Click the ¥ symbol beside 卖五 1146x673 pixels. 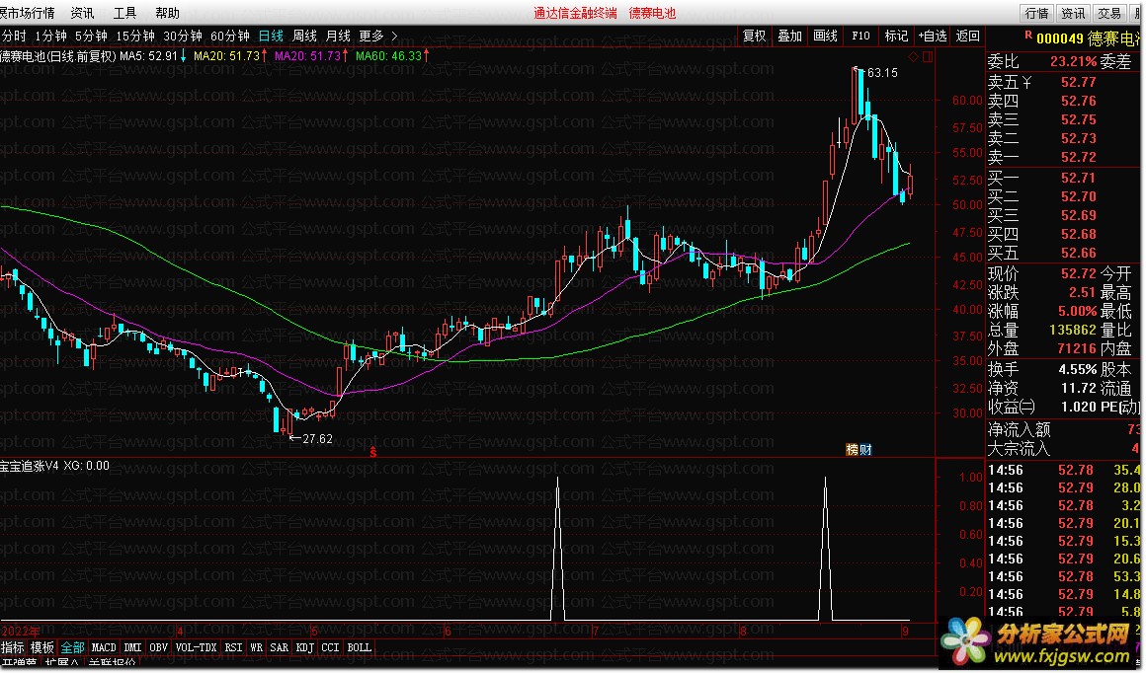click(x=1026, y=83)
